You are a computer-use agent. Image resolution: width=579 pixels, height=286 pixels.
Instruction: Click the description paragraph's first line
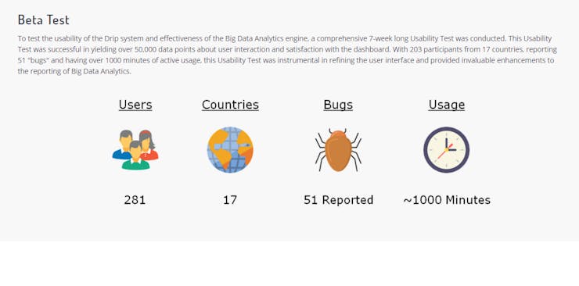[285, 38]
